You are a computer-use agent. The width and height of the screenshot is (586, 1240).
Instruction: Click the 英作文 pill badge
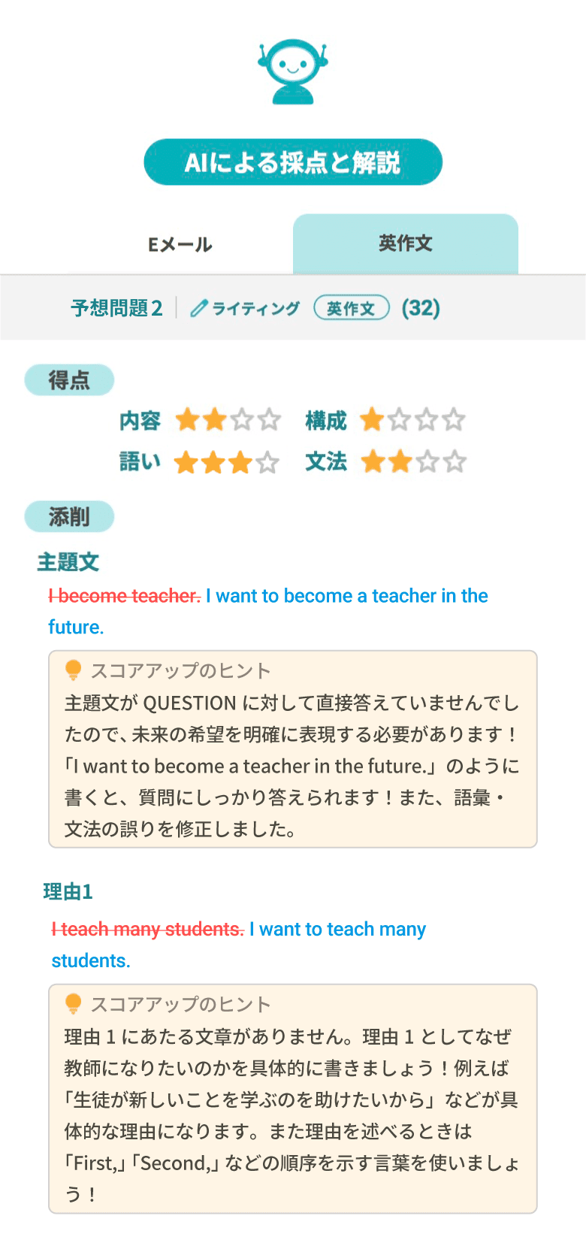tap(351, 308)
